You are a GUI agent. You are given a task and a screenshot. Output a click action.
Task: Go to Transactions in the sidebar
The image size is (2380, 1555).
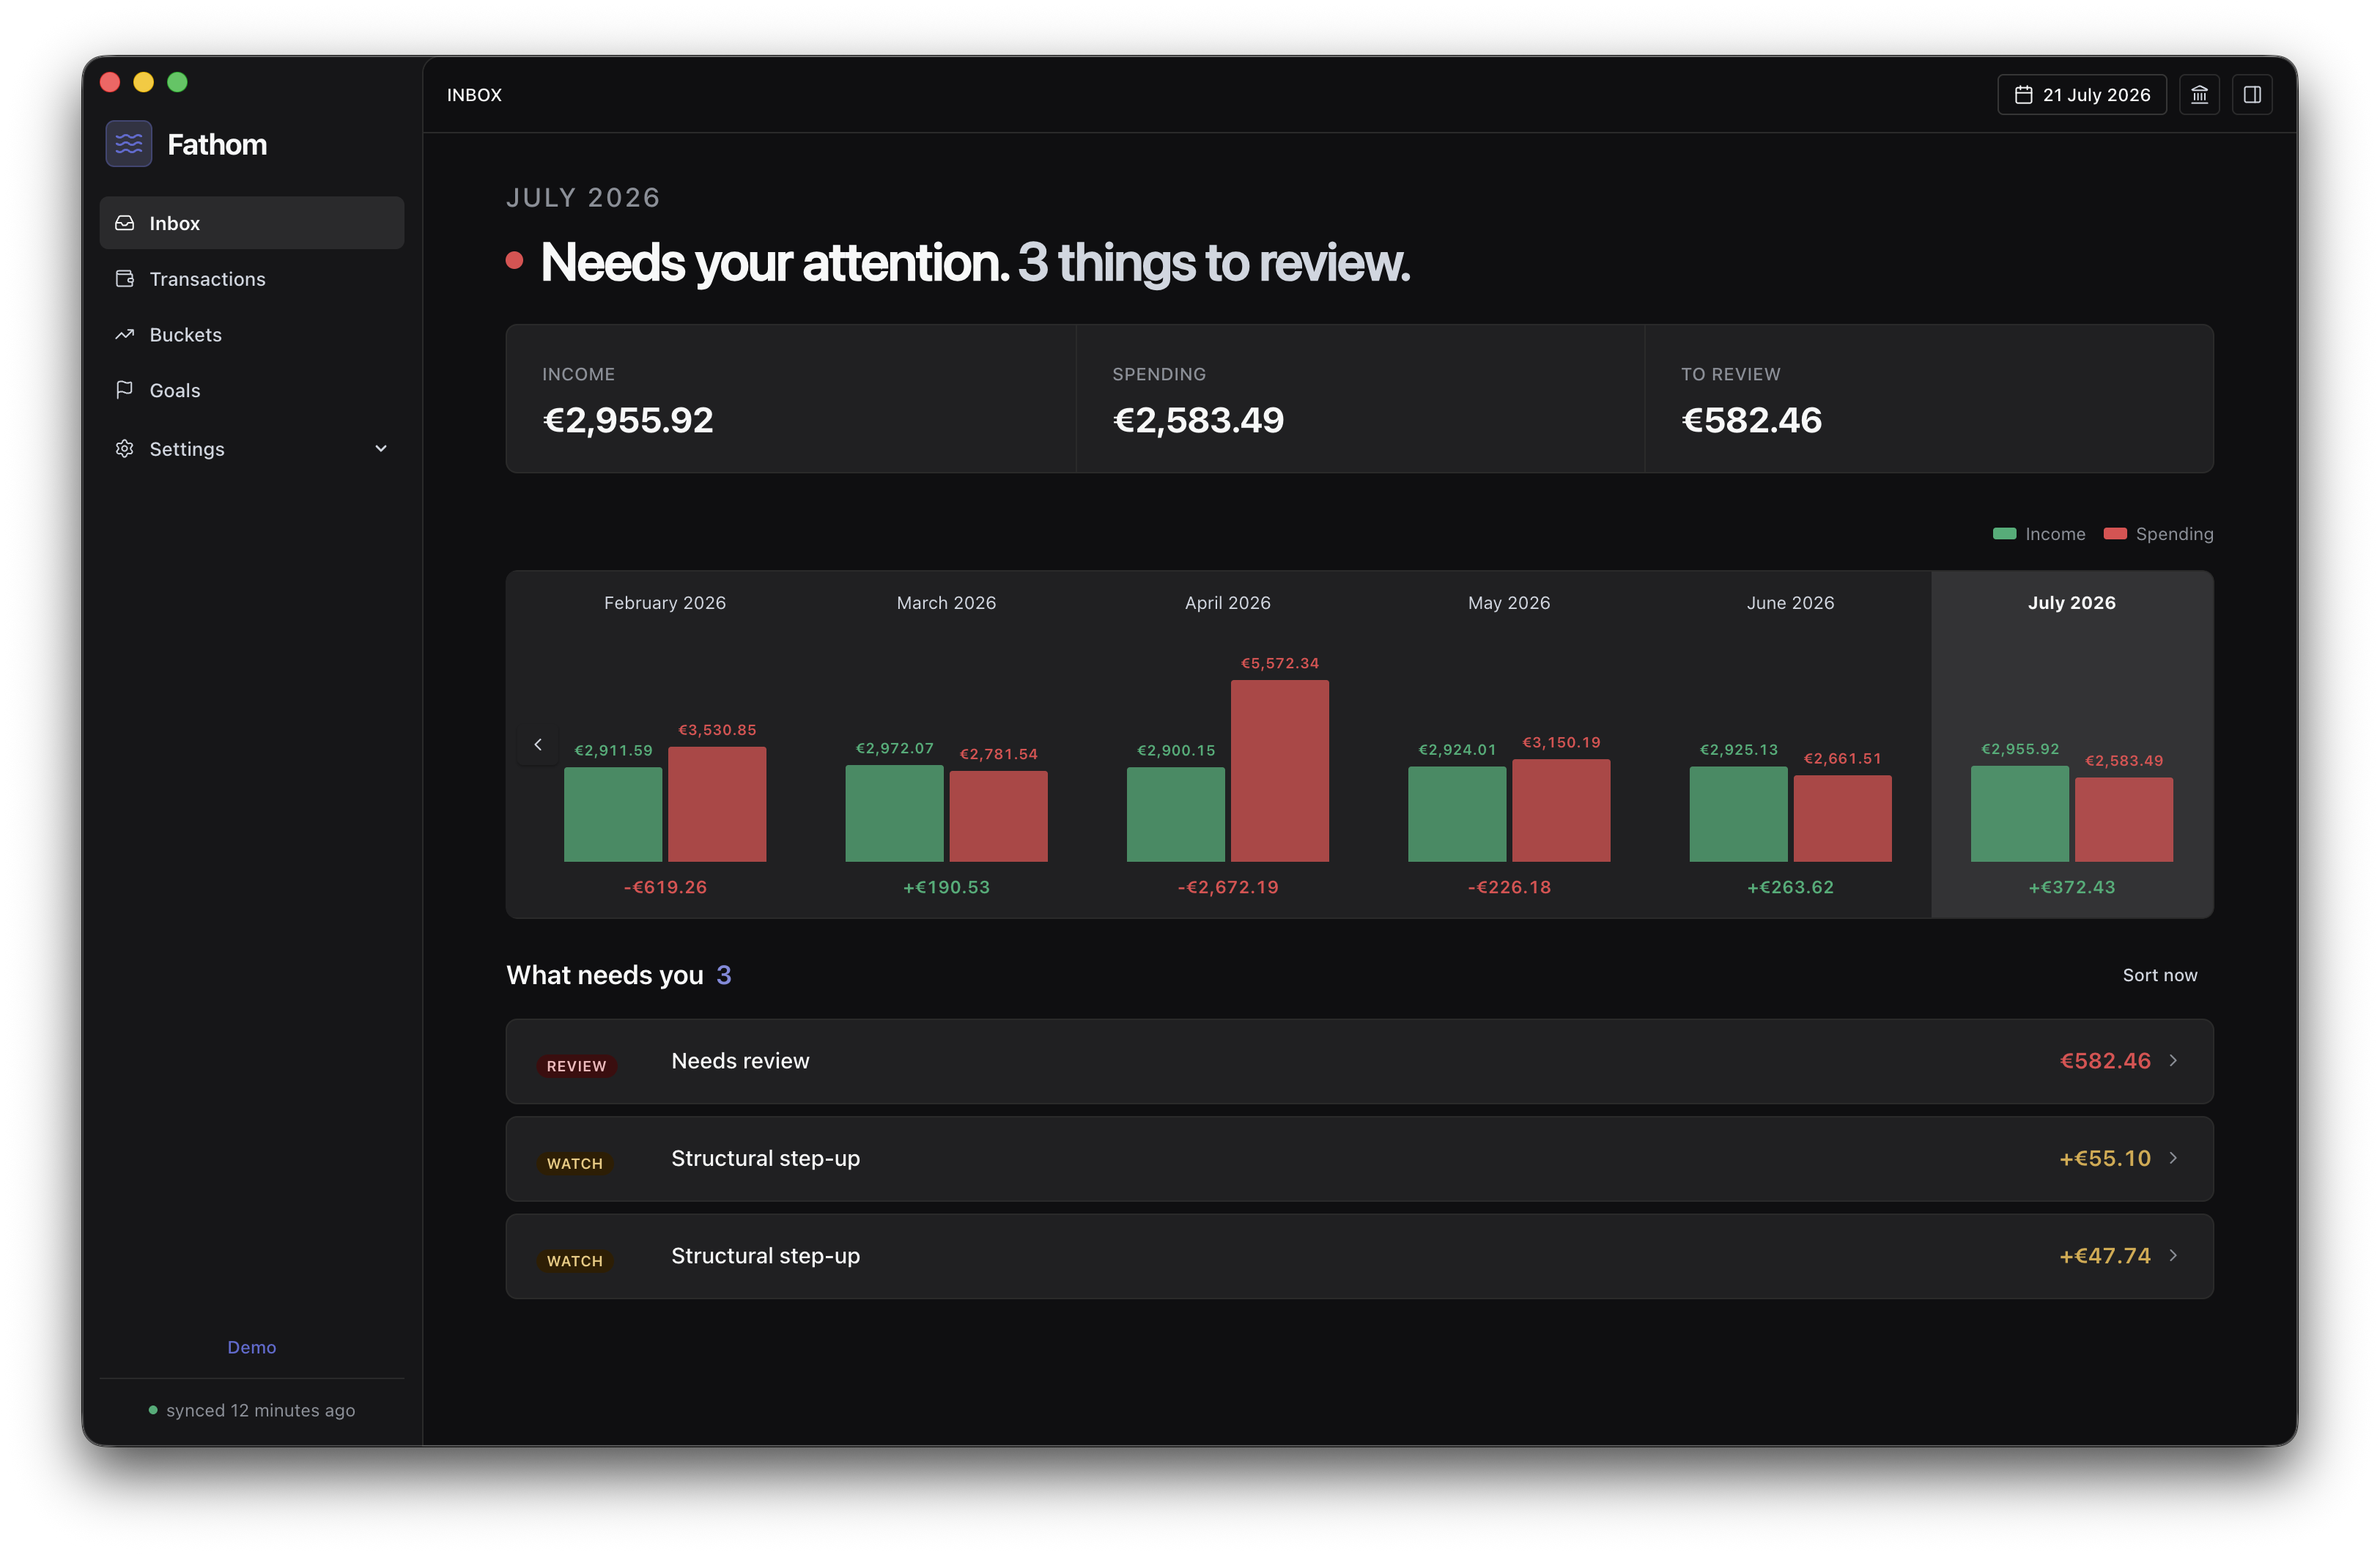(x=252, y=279)
